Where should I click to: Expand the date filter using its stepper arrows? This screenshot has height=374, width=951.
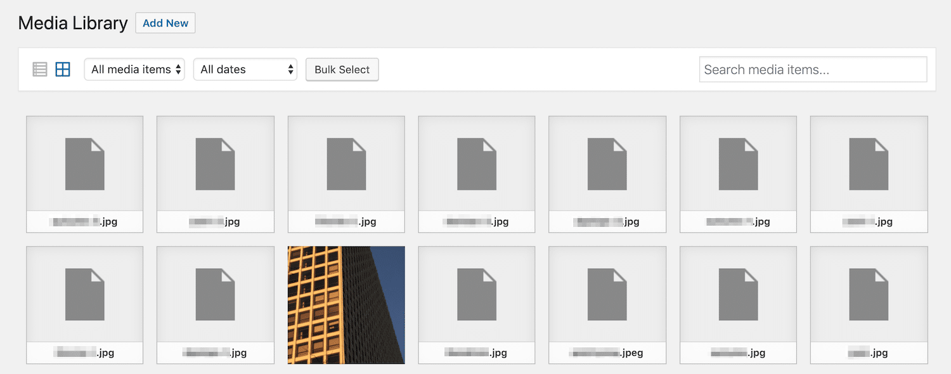(x=290, y=70)
